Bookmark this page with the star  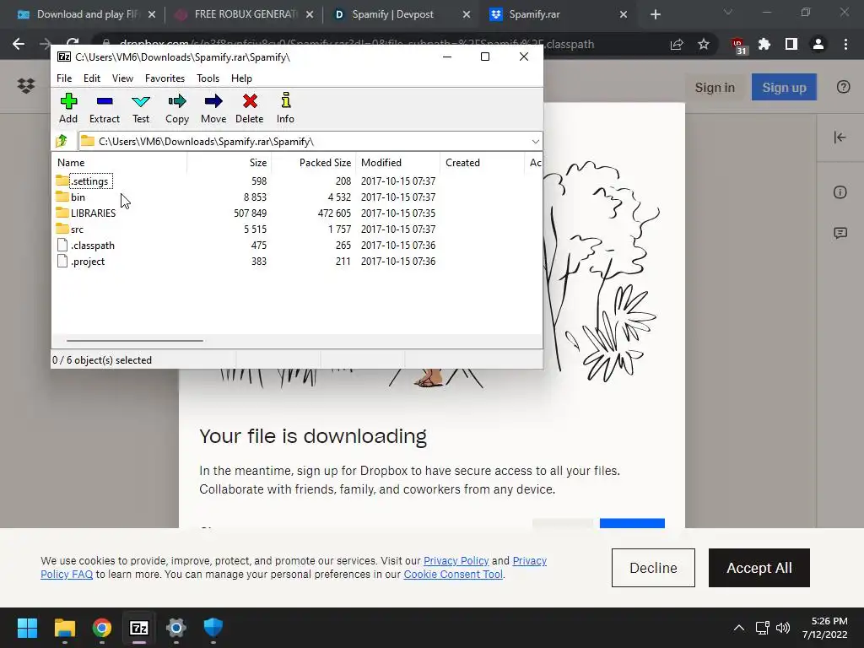tap(704, 44)
